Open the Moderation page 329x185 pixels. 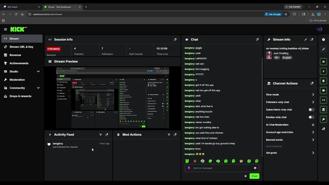(22, 80)
